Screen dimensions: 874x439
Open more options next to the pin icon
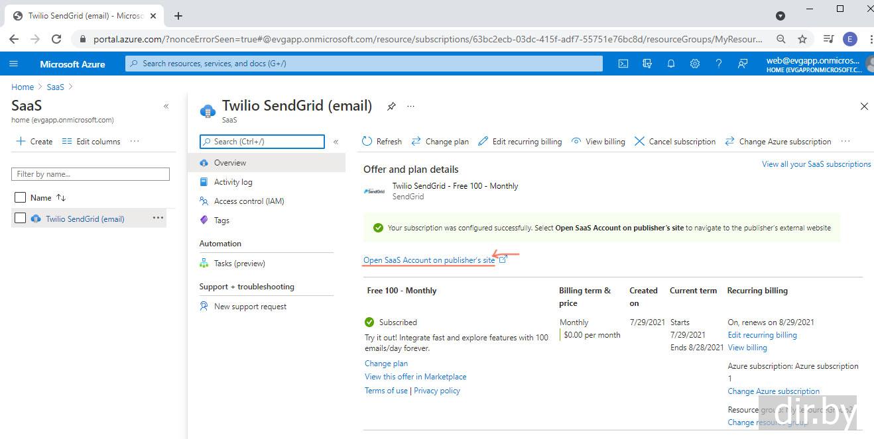[x=410, y=106]
